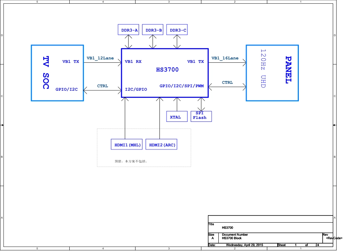Click the HS3700 chip name in center block
This screenshot has width=354, height=251.
tap(167, 70)
